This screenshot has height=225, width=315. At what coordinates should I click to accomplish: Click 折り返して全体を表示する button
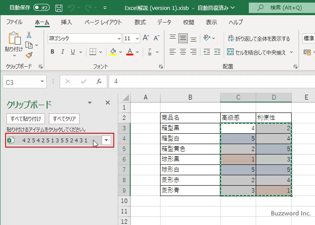point(259,38)
